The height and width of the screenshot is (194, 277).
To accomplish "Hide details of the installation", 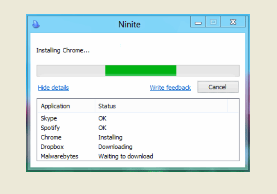I will click(x=53, y=88).
